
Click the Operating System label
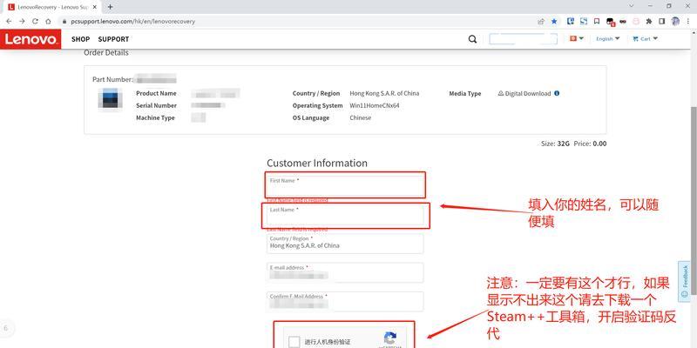[317, 105]
